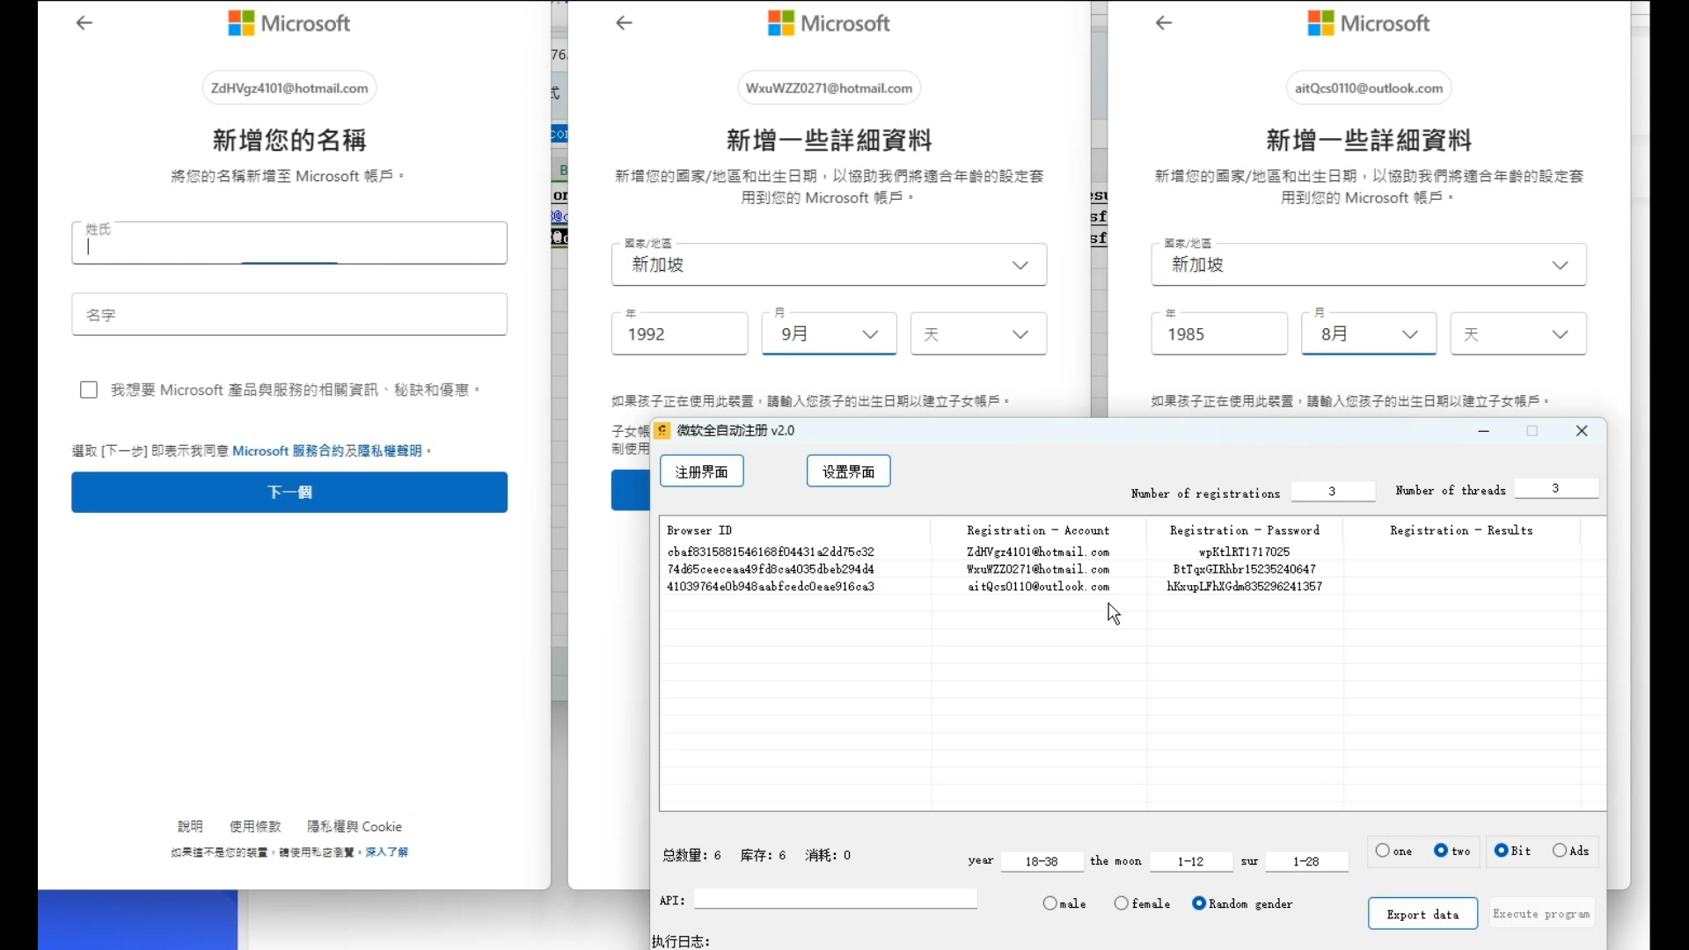The width and height of the screenshot is (1689, 950).
Task: Click the Registration - Results column header
Action: 1461,530
